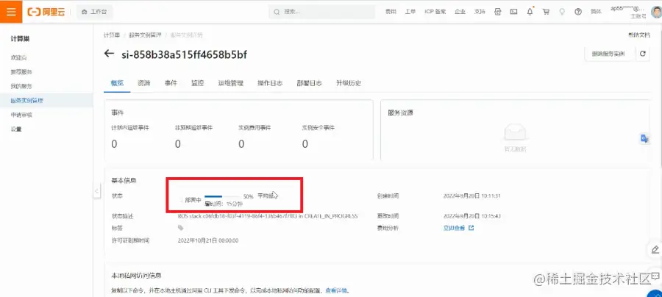The height and width of the screenshot is (297, 662).
Task: Click the top search box
Action: 321,12
